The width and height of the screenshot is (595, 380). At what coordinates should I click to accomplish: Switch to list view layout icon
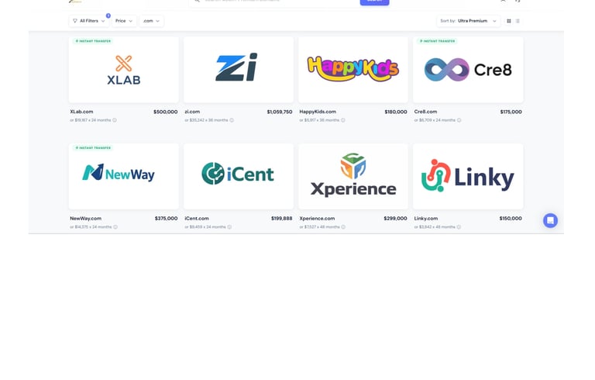coord(518,21)
